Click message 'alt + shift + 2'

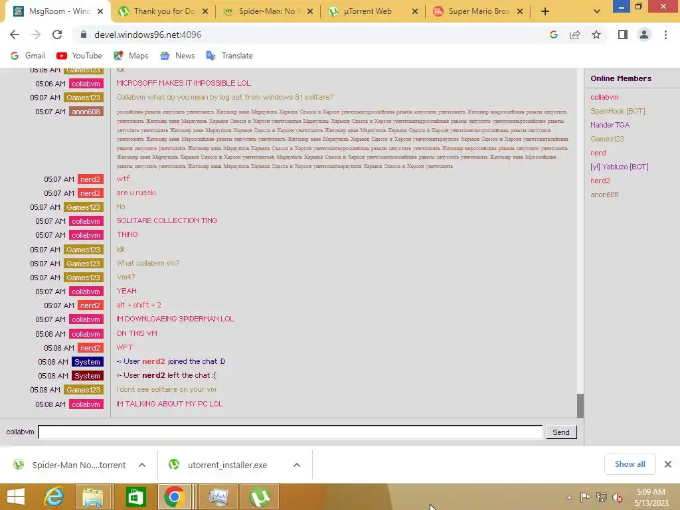[x=138, y=305]
